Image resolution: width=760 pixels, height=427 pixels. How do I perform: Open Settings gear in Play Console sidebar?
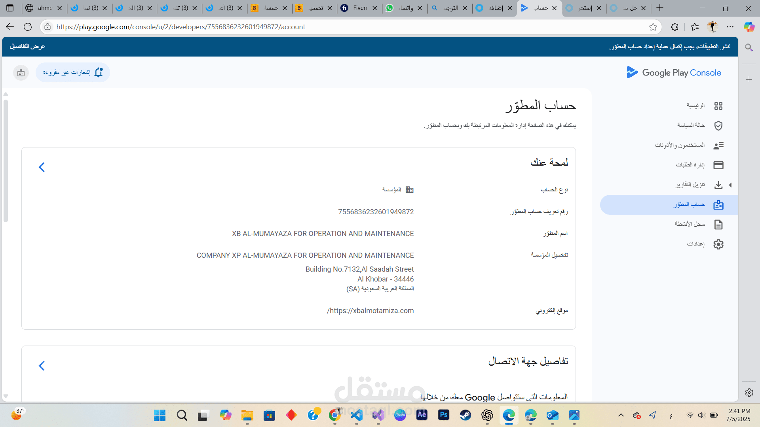718,244
